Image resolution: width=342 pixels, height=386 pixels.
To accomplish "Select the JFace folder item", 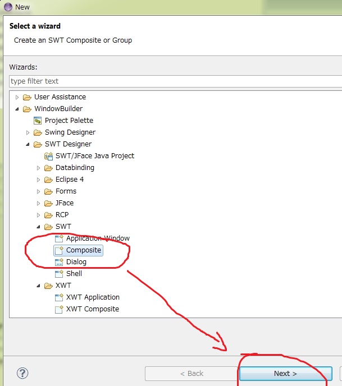I will [x=64, y=203].
